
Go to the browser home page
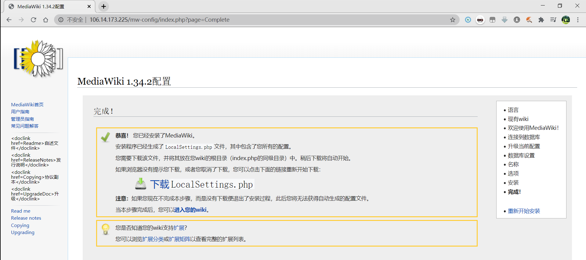point(46,20)
